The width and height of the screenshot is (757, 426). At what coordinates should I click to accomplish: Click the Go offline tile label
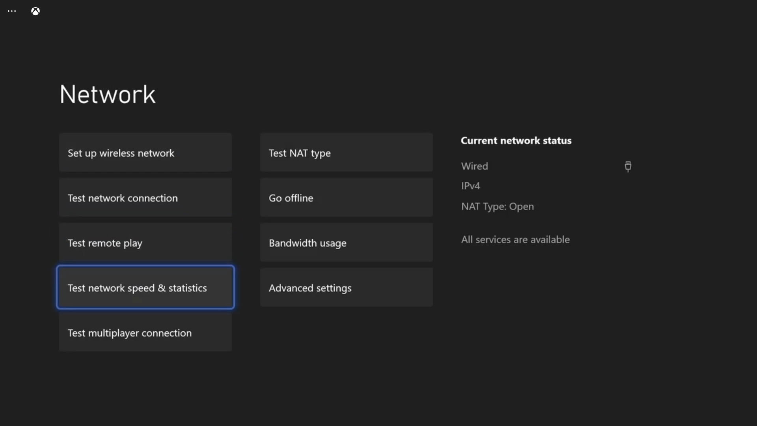pyautogui.click(x=291, y=198)
